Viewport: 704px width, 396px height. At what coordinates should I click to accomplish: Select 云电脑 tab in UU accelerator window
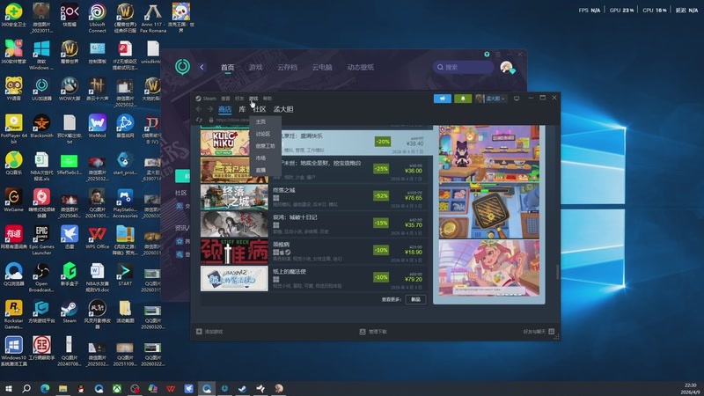(322, 68)
